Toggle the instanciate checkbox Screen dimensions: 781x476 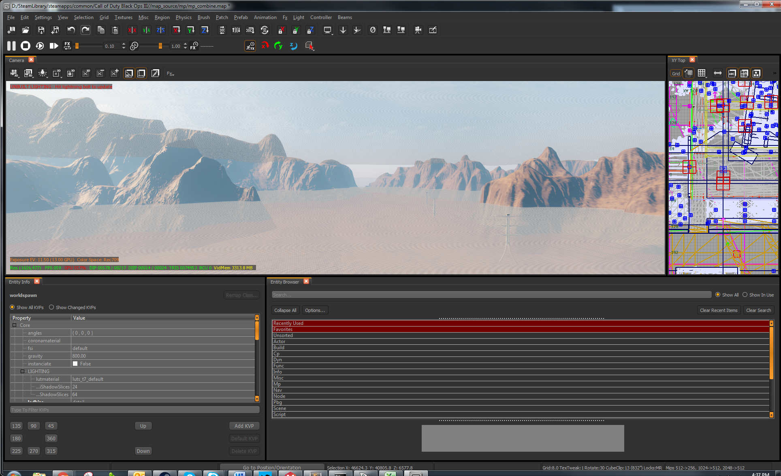pyautogui.click(x=75, y=364)
